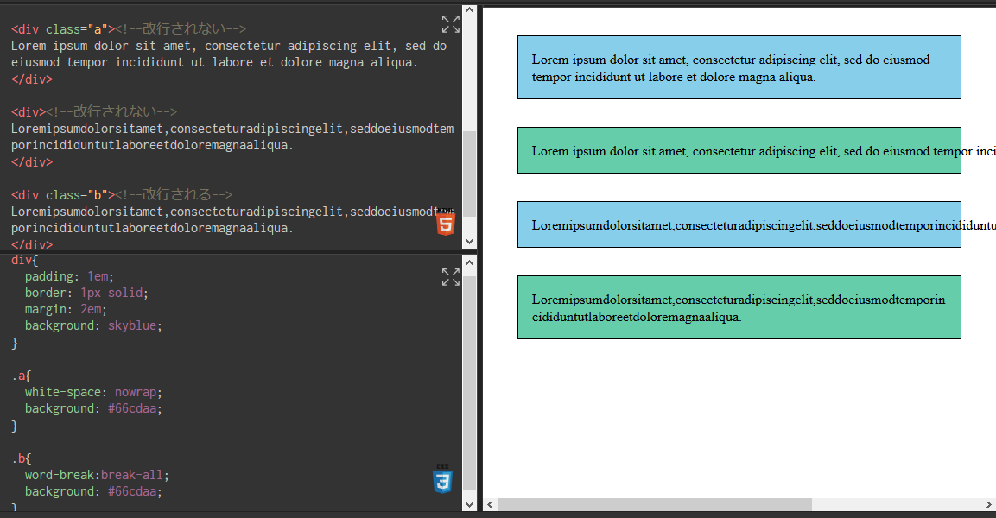Screen dimensions: 996x518
Task: Click the orange HTML5 badge icon
Action: [x=445, y=224]
